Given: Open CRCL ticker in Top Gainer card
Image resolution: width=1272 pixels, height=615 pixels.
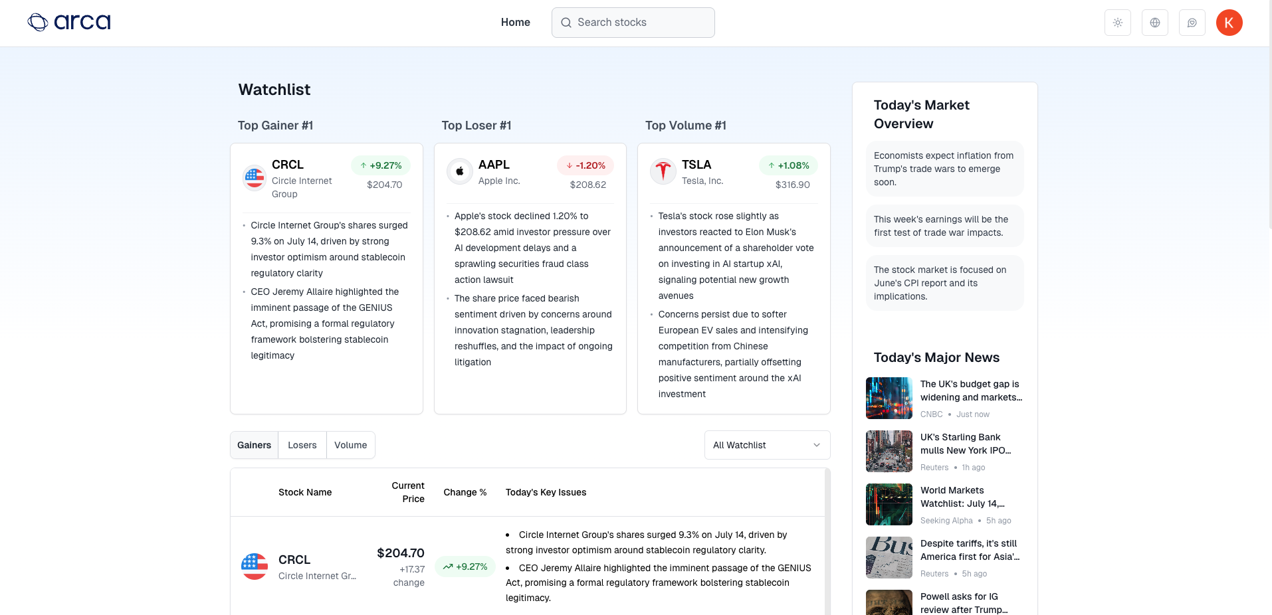Looking at the screenshot, I should 288,165.
